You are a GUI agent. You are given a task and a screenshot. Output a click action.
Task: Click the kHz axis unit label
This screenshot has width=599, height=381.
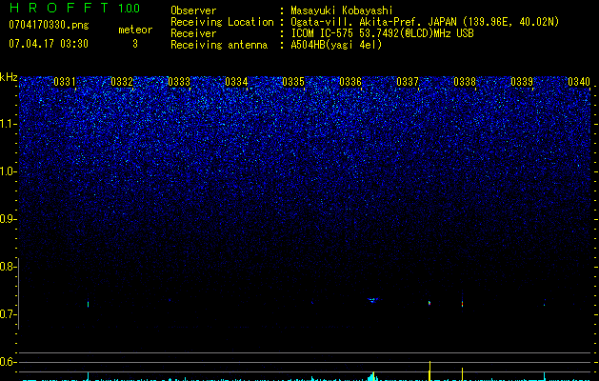[x=9, y=77]
